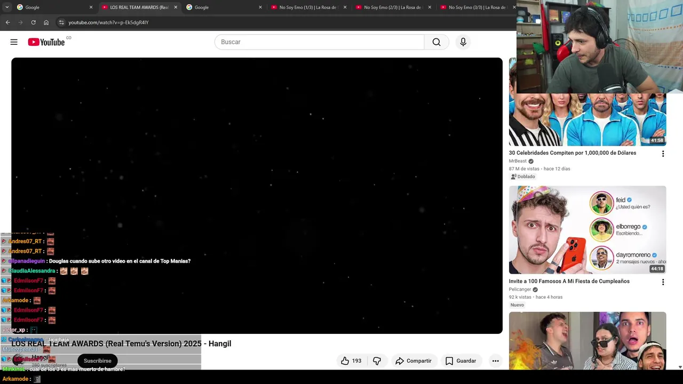Click the Nuevo badge under Pelicanger video

[x=517, y=305]
